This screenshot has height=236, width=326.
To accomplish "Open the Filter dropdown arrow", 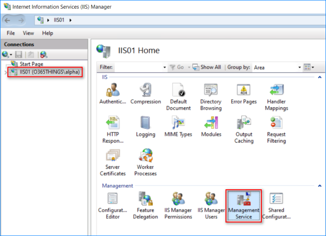I will 165,67.
